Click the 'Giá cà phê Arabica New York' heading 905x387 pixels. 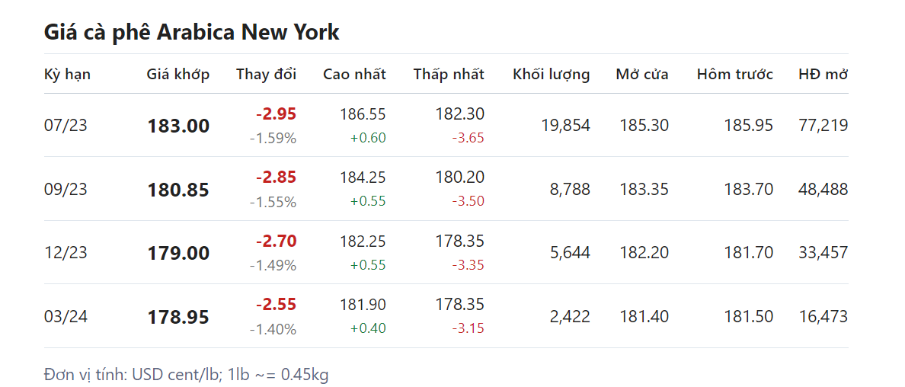[192, 33]
